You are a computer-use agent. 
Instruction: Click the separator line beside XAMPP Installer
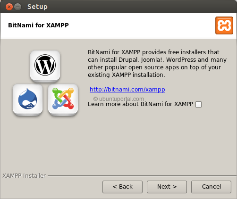tap(142, 176)
